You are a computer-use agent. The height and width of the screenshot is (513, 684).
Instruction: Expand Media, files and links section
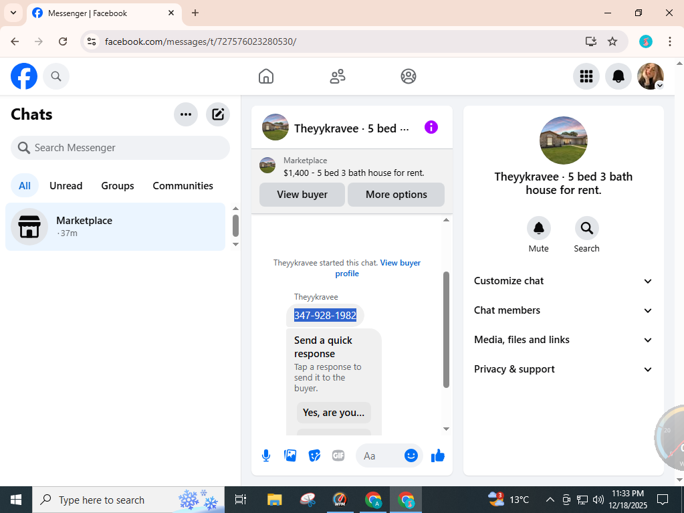[x=563, y=340]
